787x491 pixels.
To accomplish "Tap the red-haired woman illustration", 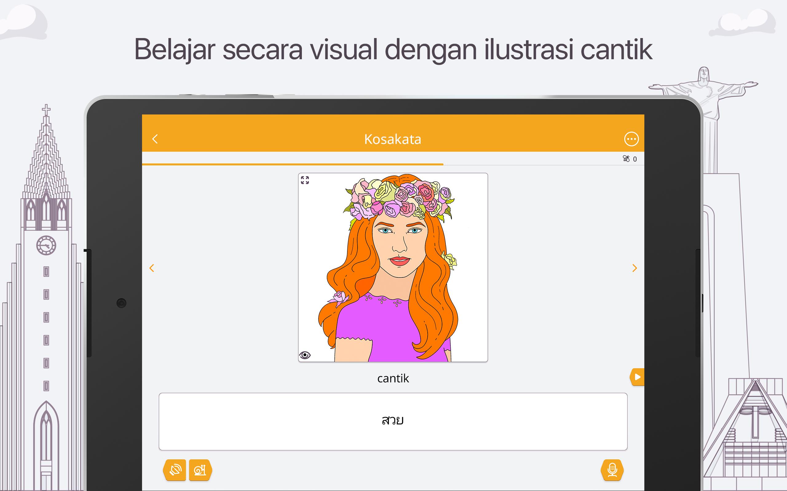I will coord(393,267).
